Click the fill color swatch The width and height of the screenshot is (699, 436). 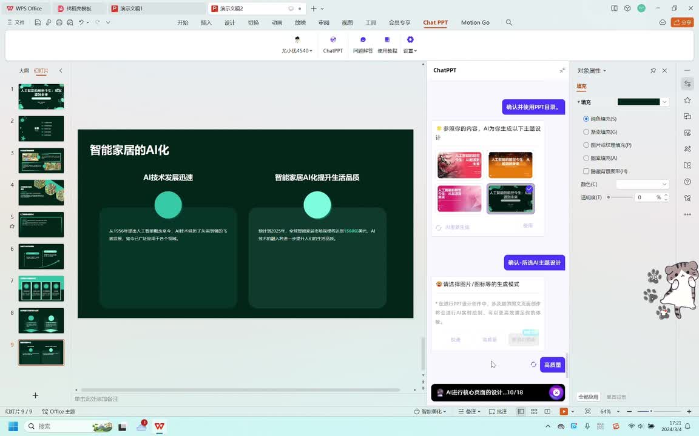coord(638,102)
